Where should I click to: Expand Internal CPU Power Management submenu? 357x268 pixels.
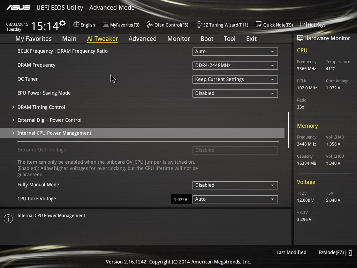point(142,133)
